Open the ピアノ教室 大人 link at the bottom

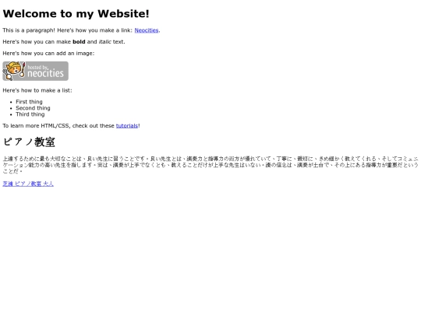point(28,184)
